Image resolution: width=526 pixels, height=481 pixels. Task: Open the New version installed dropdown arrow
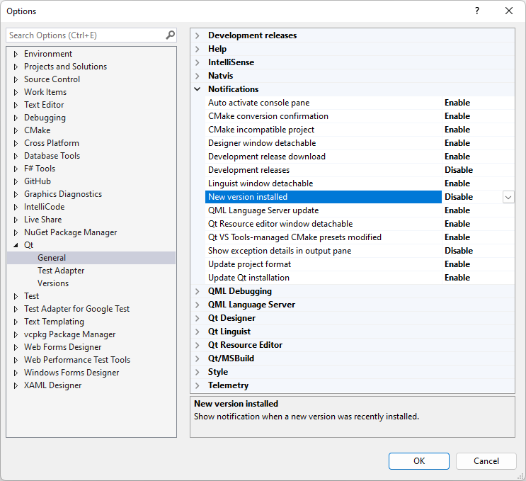pos(508,197)
